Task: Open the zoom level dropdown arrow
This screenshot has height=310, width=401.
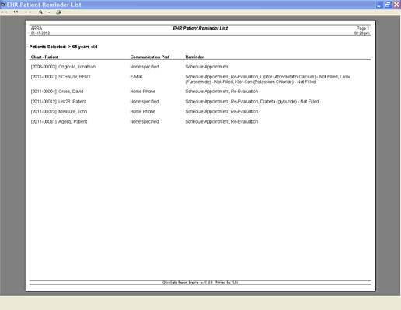Action: pyautogui.click(x=49, y=12)
